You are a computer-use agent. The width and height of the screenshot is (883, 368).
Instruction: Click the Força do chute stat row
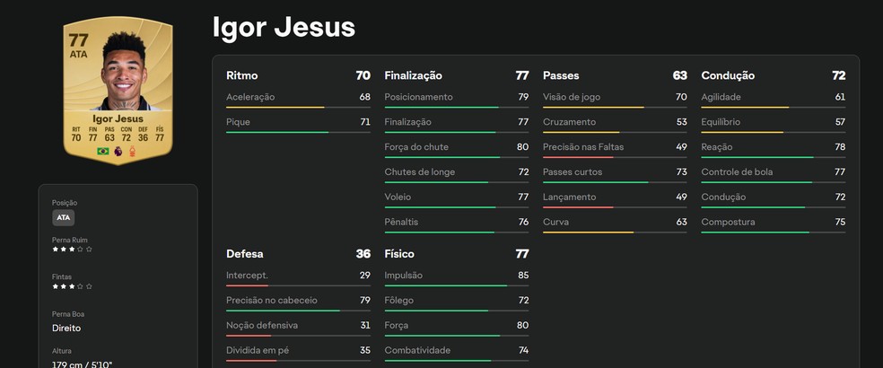pyautogui.click(x=456, y=147)
